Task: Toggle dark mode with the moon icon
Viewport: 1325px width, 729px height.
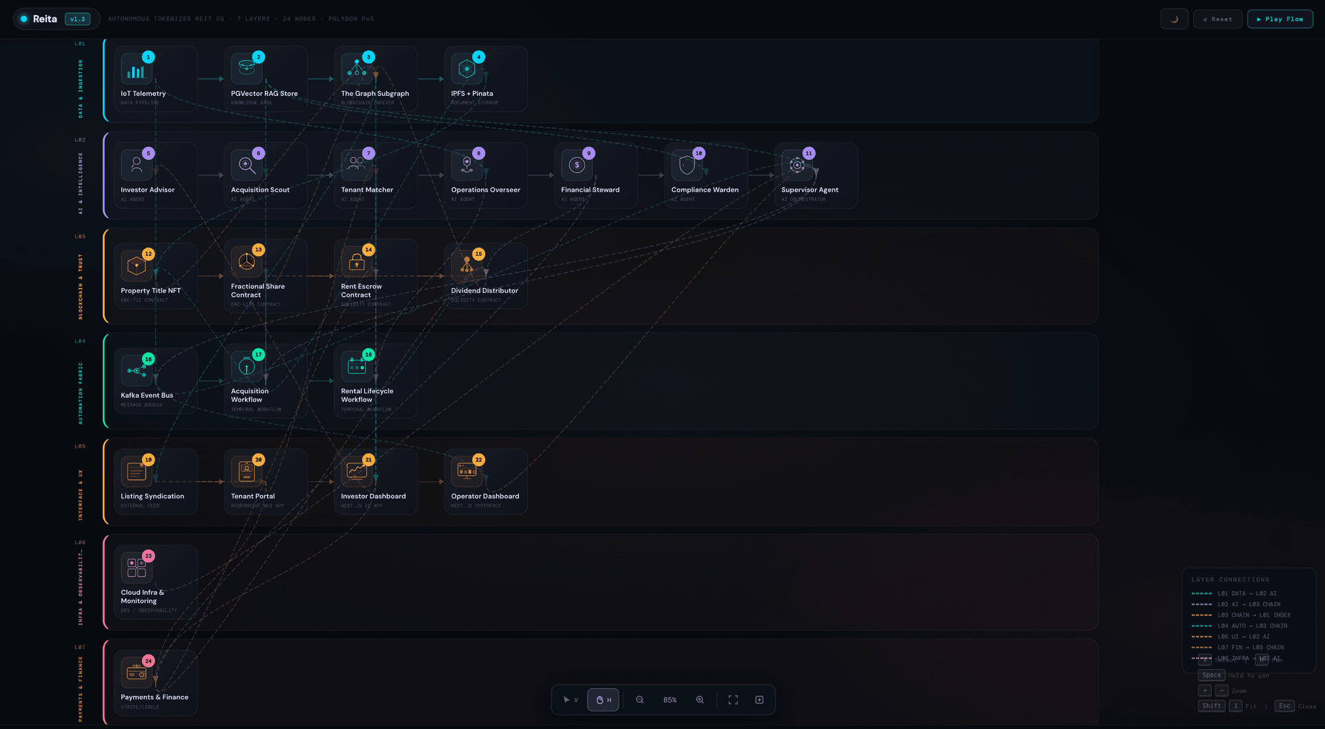Action: (1174, 19)
